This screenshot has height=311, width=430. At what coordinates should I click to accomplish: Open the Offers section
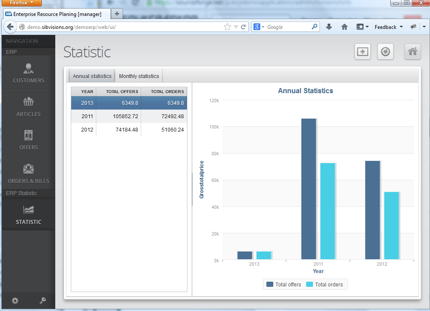click(28, 140)
